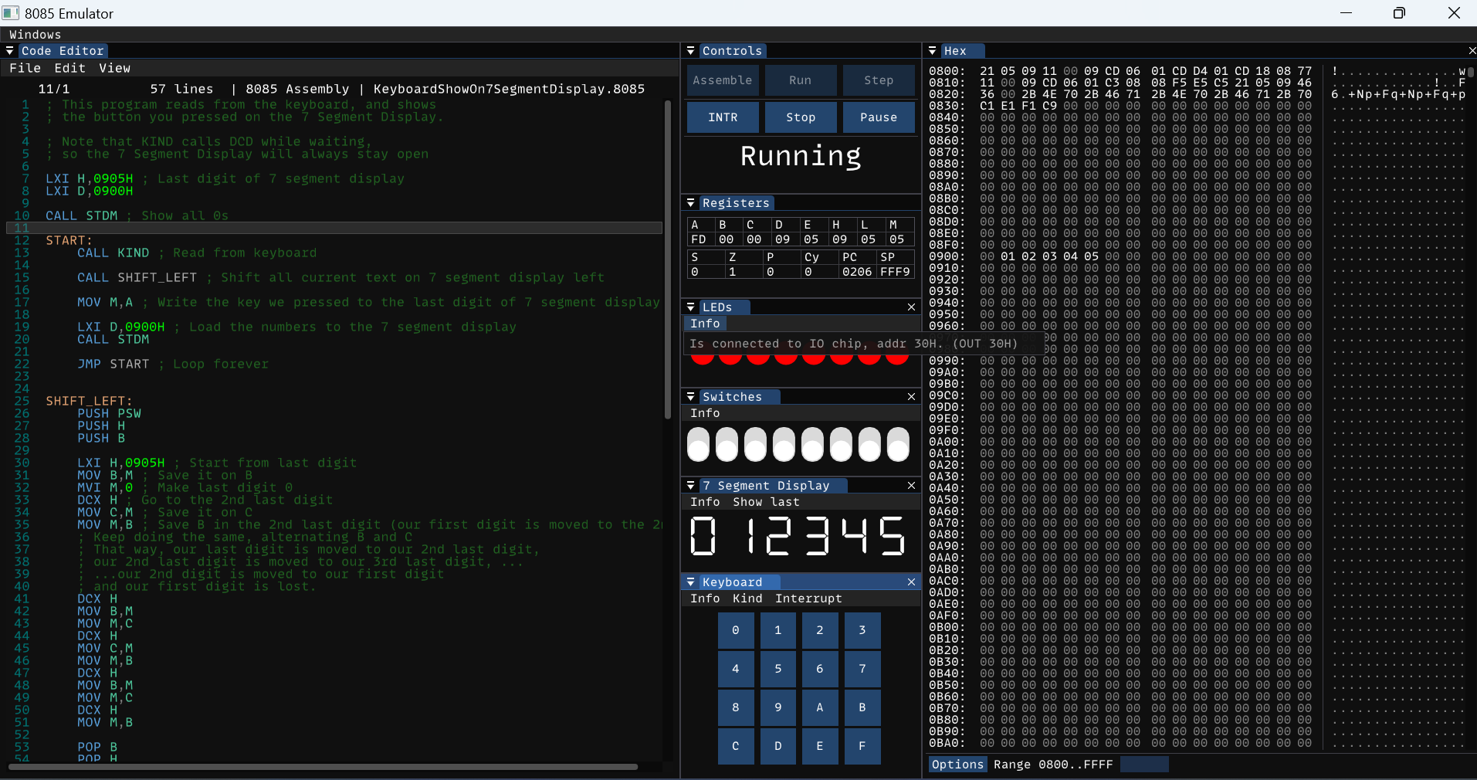This screenshot has height=780, width=1477.
Task: Close the 7 Segment Display panel
Action: [x=911, y=486]
